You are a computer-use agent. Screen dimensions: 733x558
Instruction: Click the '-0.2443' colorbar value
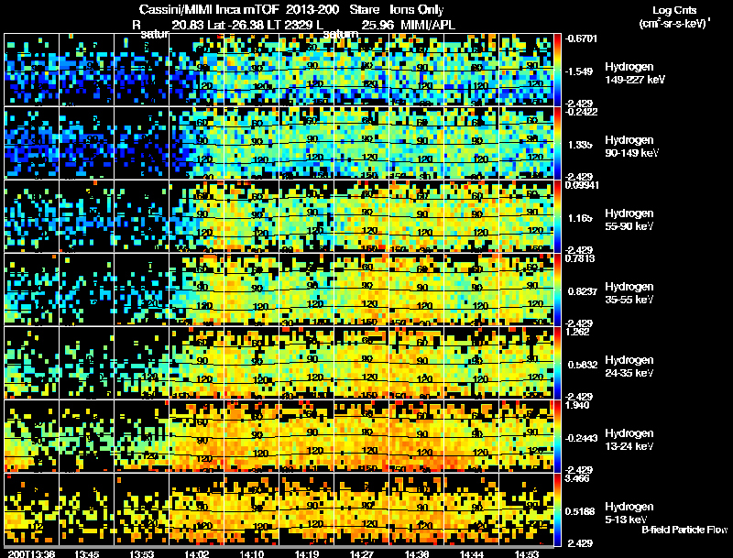[x=582, y=438]
